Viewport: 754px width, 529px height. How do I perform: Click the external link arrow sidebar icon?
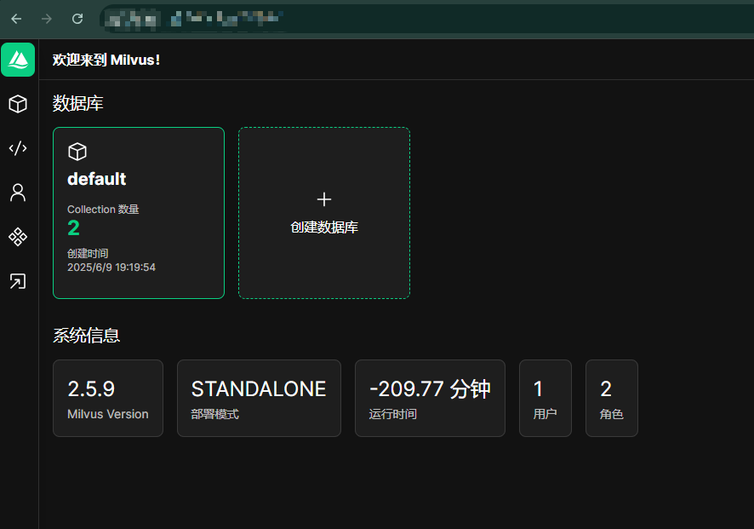tap(18, 281)
